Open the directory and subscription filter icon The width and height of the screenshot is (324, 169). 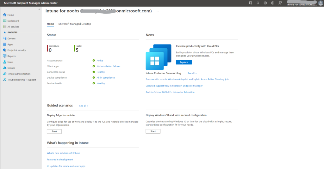pyautogui.click(x=251, y=3)
